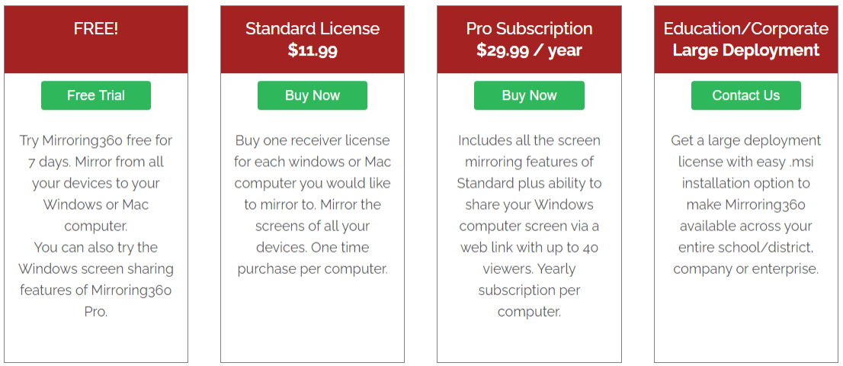Click the green Contact Us button
Image resolution: width=843 pixels, height=366 pixels.
pos(745,95)
